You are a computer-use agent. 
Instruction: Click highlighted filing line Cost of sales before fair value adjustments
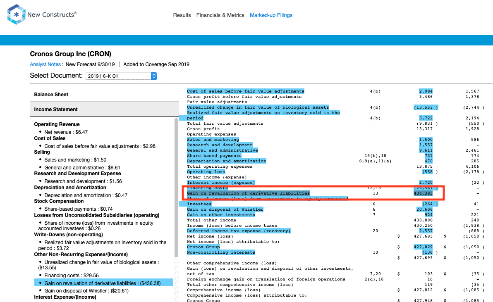[x=246, y=91]
